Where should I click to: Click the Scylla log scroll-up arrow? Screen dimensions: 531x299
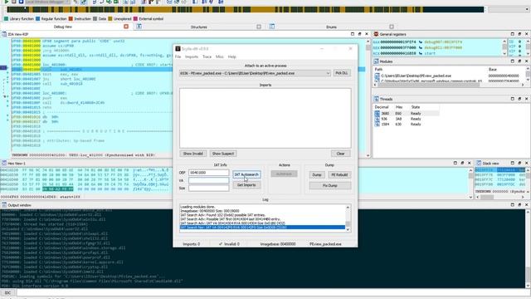(x=348, y=207)
